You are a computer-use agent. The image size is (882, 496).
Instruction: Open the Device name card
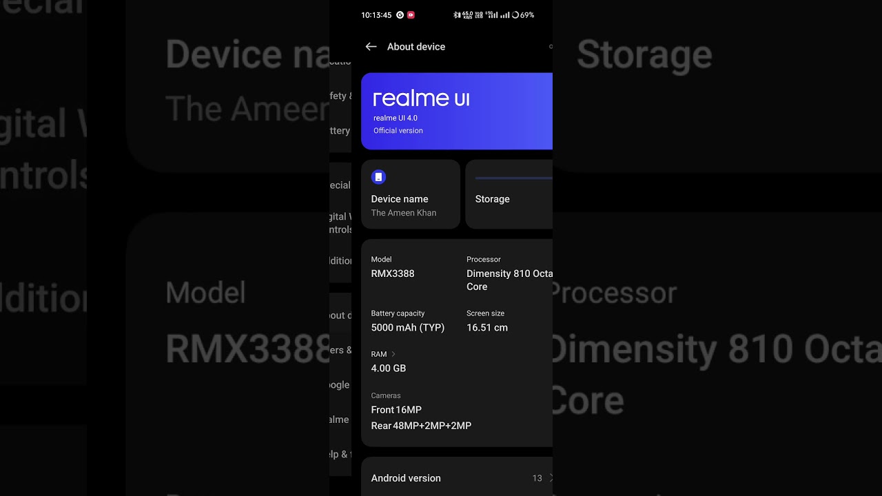coord(411,194)
